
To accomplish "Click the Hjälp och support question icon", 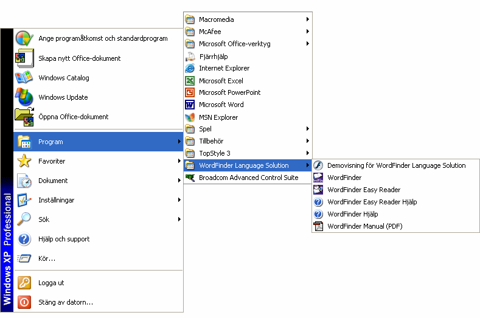I will [24, 239].
